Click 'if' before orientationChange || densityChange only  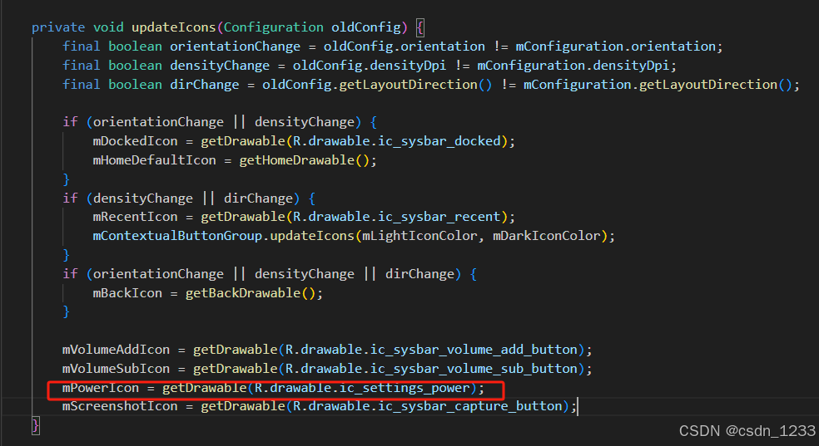pyautogui.click(x=69, y=122)
